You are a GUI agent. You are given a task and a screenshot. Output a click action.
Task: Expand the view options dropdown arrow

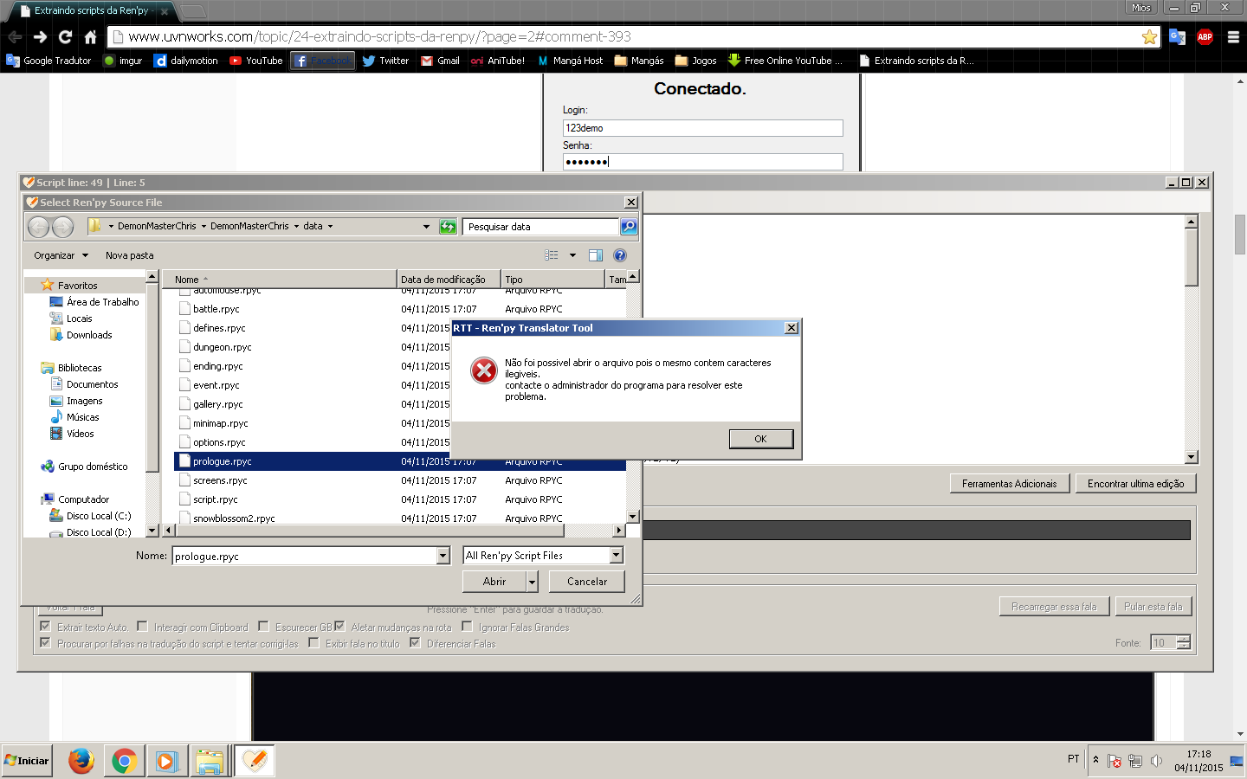(572, 255)
